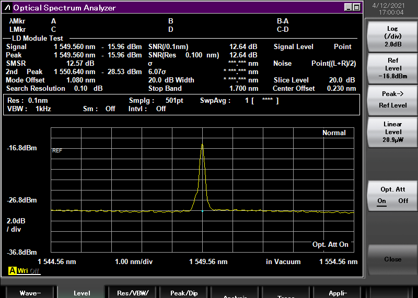Click the Peak-> Ref Level softkey
418x298 pixels.
pyautogui.click(x=393, y=100)
